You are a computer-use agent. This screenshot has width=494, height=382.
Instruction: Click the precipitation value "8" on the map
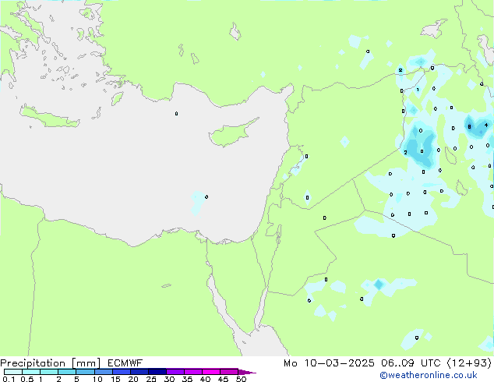tap(469, 127)
